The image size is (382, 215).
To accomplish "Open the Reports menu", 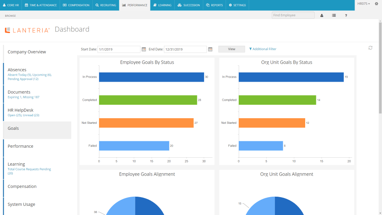I will point(214,5).
